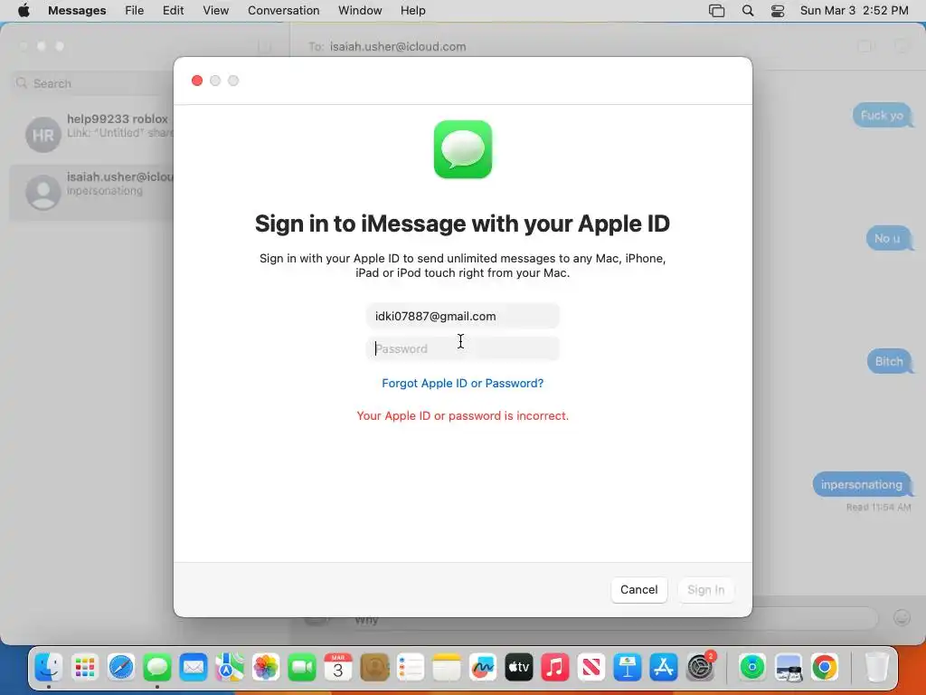
Task: Click the Stage Manager menu bar icon
Action: (716, 11)
